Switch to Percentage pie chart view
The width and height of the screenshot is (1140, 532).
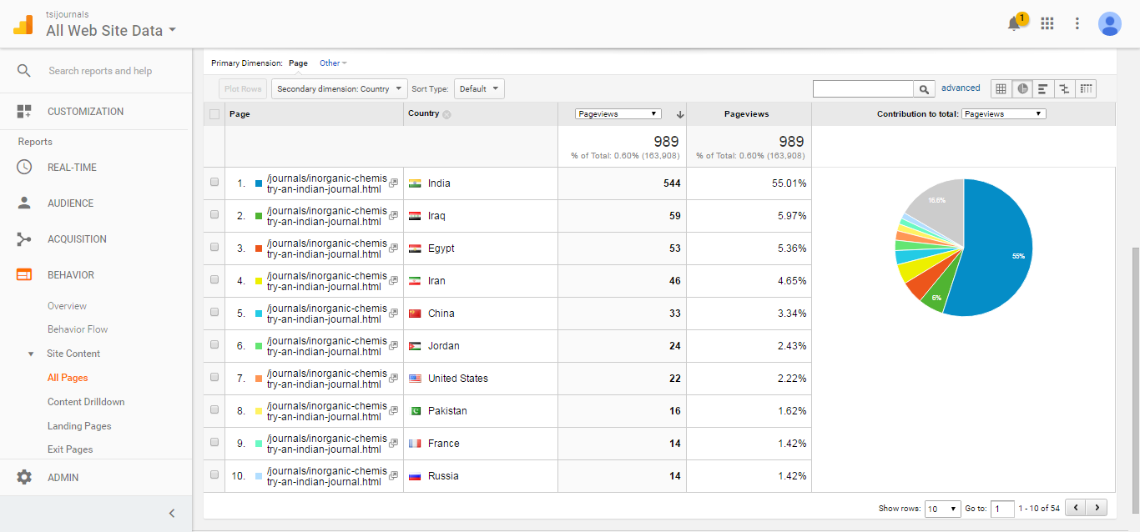click(x=1022, y=88)
